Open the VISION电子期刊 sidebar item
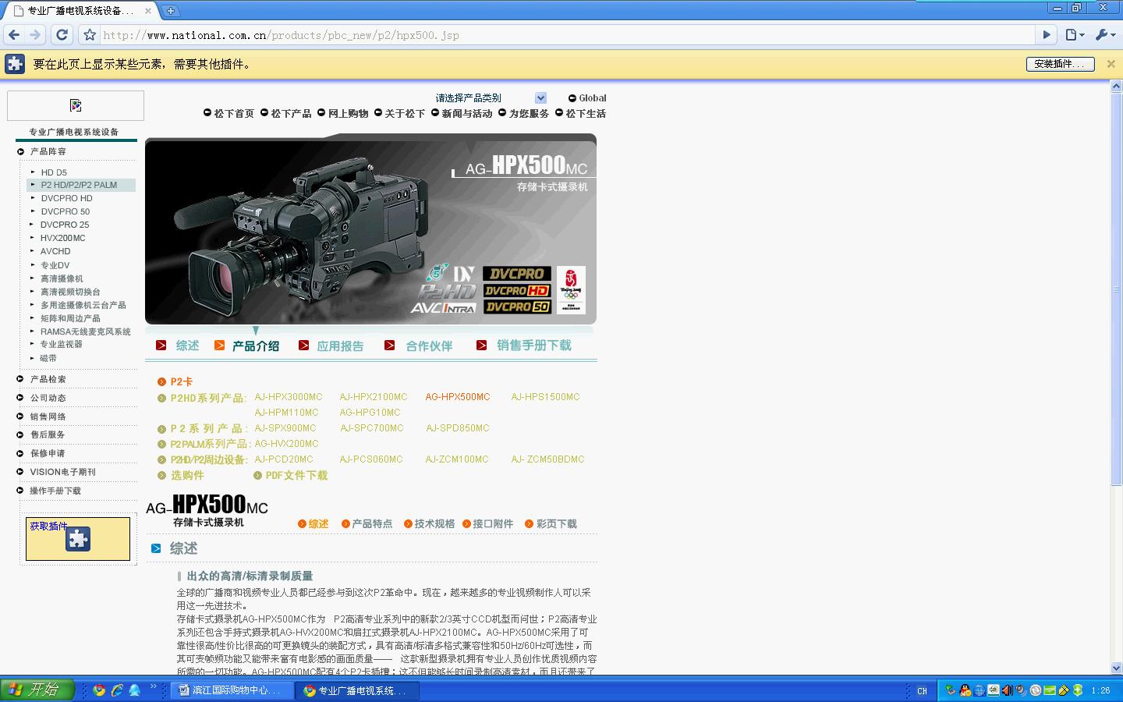This screenshot has width=1123, height=702. [x=62, y=472]
